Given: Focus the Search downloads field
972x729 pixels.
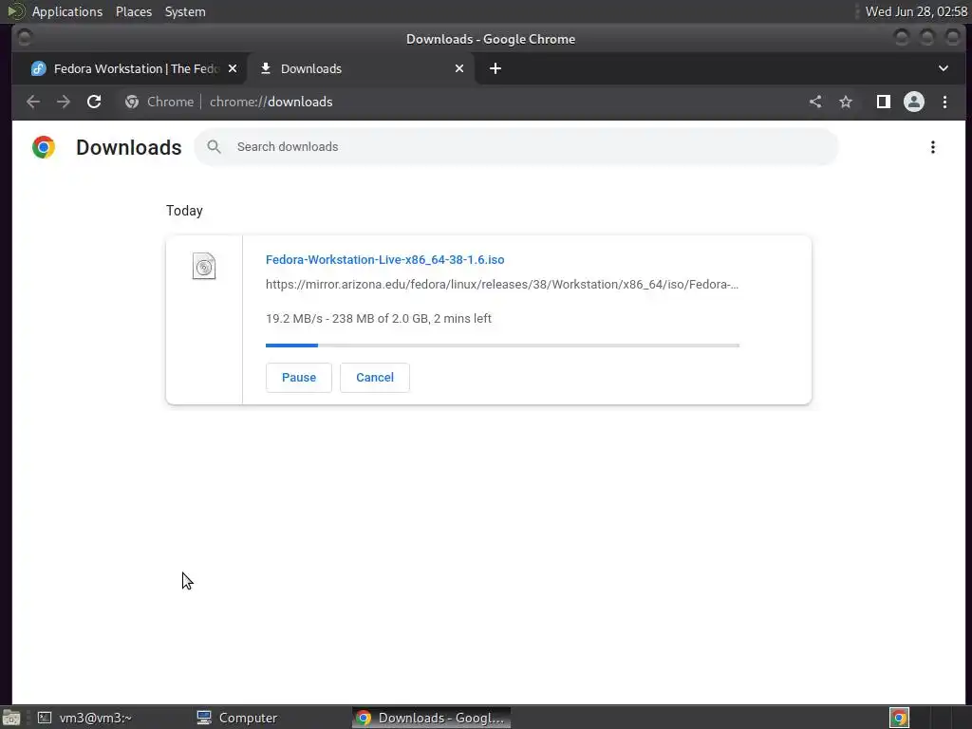Looking at the screenshot, I should coord(515,147).
